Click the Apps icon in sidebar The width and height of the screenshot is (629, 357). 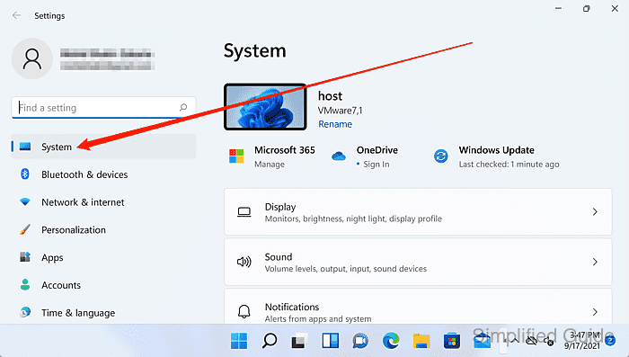[25, 256]
